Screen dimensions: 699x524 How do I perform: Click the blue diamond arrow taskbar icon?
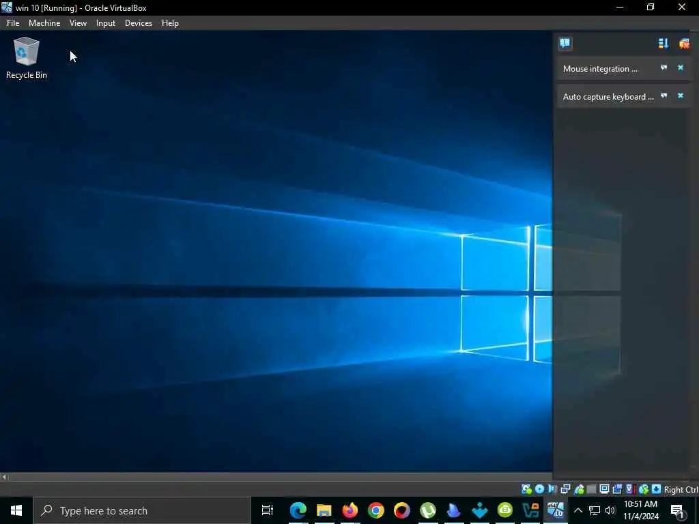click(479, 510)
